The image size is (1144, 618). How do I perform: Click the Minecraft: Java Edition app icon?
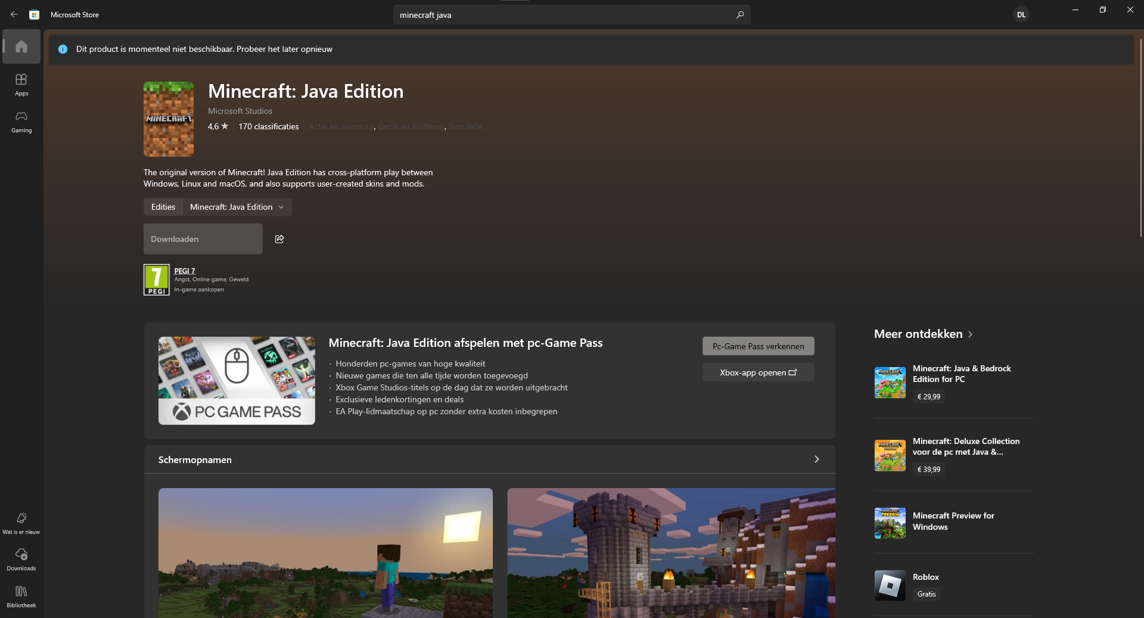pyautogui.click(x=169, y=119)
